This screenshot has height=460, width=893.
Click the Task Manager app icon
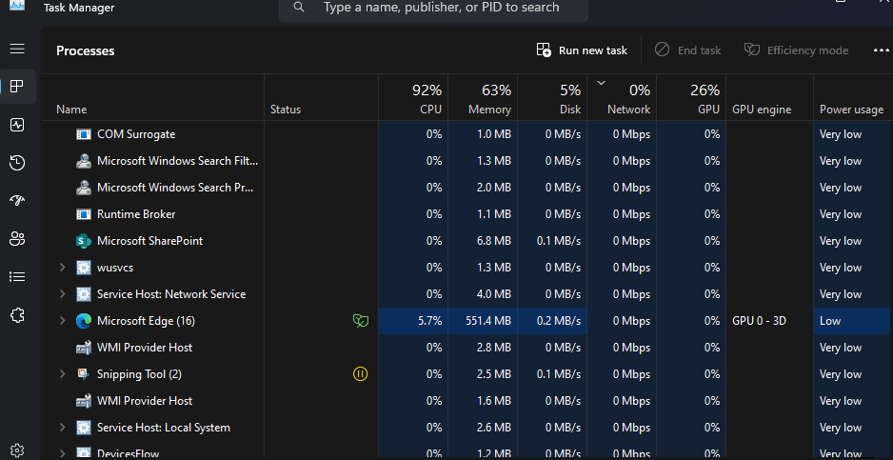pyautogui.click(x=17, y=5)
